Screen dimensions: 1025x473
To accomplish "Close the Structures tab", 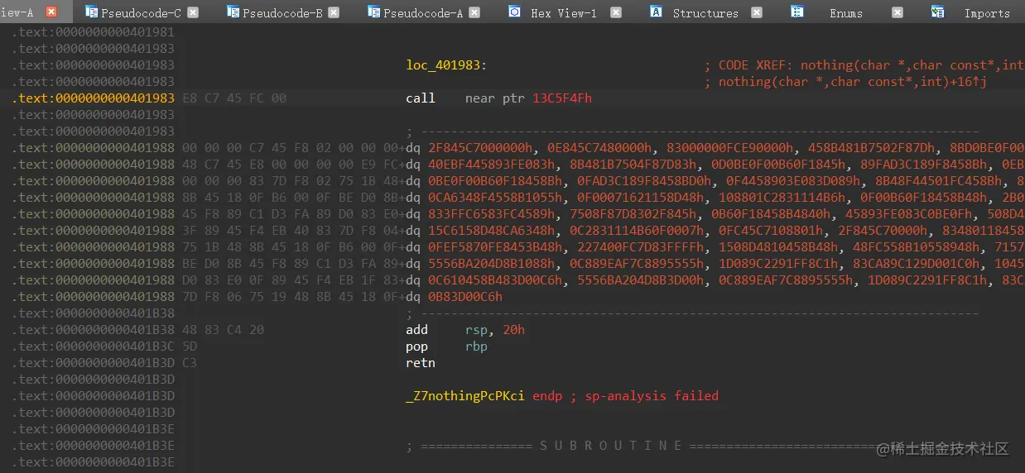I will [757, 12].
